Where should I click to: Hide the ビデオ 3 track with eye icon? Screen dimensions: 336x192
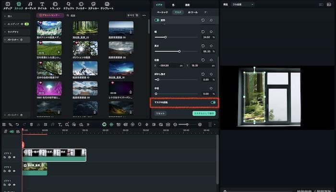[14, 157]
